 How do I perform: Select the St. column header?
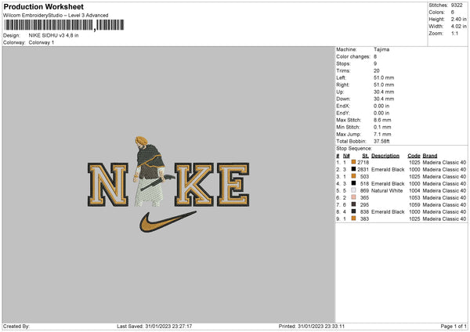point(365,156)
